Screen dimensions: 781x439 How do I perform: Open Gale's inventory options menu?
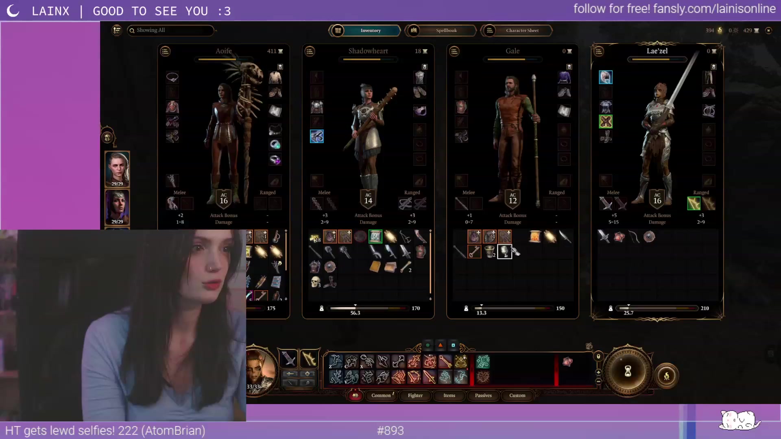pyautogui.click(x=454, y=51)
